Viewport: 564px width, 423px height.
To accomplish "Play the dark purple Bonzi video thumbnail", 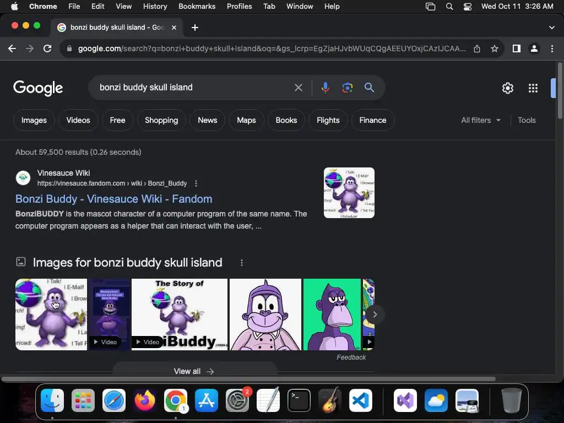I will point(110,314).
